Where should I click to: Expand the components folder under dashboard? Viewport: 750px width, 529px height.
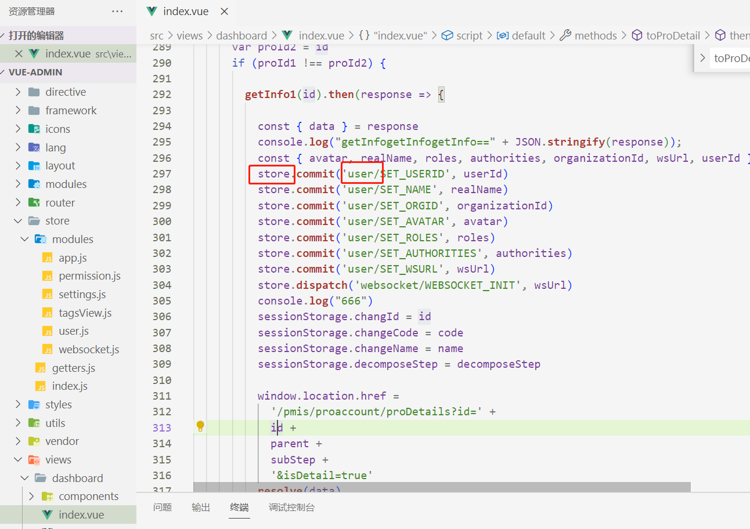(30, 496)
